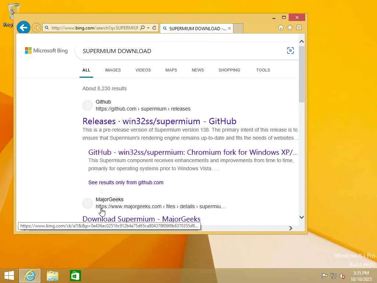Image resolution: width=377 pixels, height=283 pixels.
Task: Click the github.com supermium releases URL text
Action: [x=143, y=109]
